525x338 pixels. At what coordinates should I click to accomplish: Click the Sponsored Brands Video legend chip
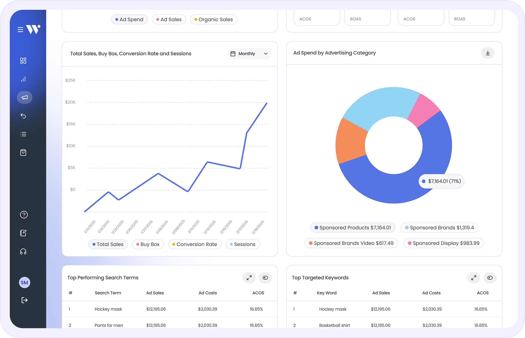coord(351,243)
